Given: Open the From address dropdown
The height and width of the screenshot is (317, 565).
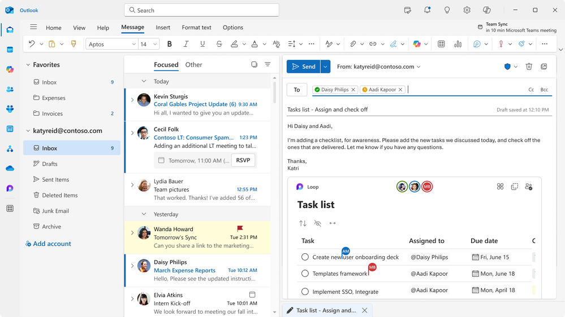Looking at the screenshot, I should coord(419,67).
